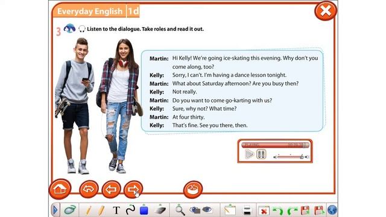Screen dimensions: 386x217
Task: Click Martin's line "At four thirty."
Action: [x=188, y=117]
